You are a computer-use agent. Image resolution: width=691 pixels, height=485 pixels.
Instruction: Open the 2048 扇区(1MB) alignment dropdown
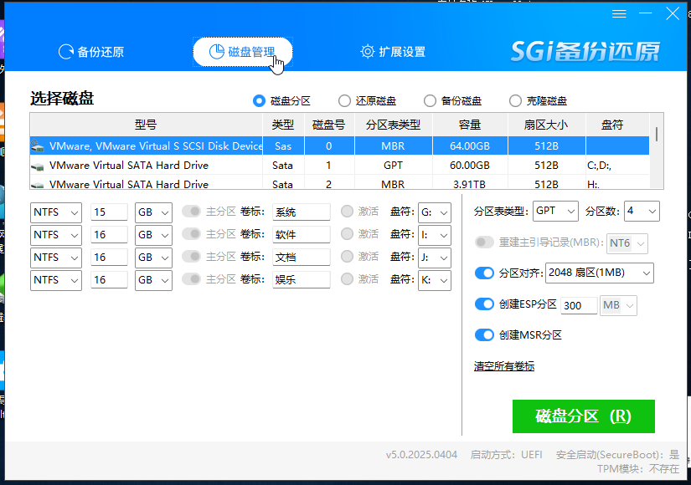[x=600, y=273]
